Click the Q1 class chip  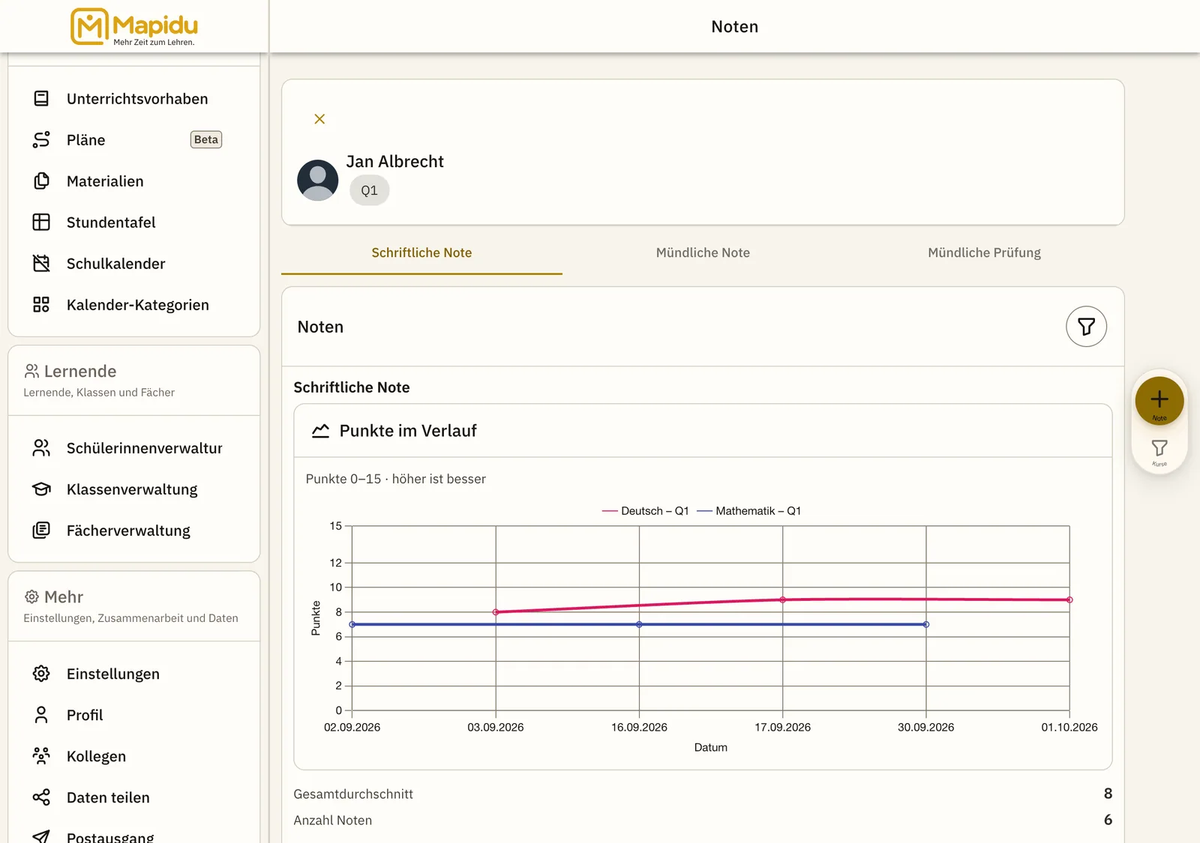click(369, 190)
